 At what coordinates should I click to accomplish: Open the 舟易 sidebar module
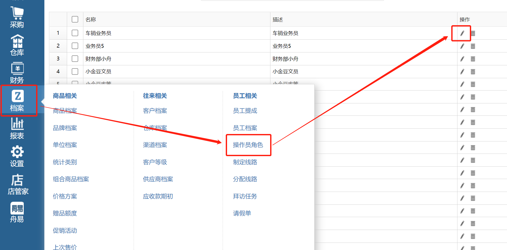click(17, 212)
